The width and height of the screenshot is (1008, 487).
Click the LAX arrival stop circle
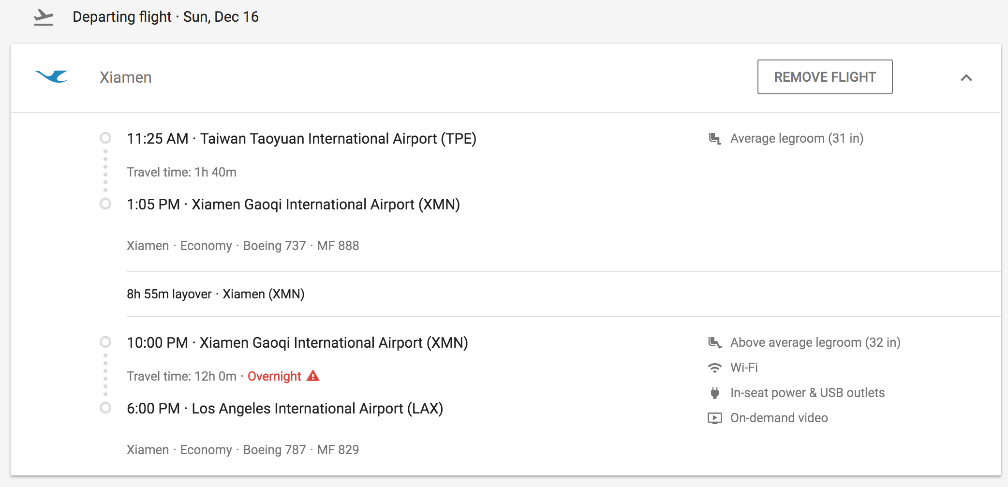pyautogui.click(x=105, y=408)
